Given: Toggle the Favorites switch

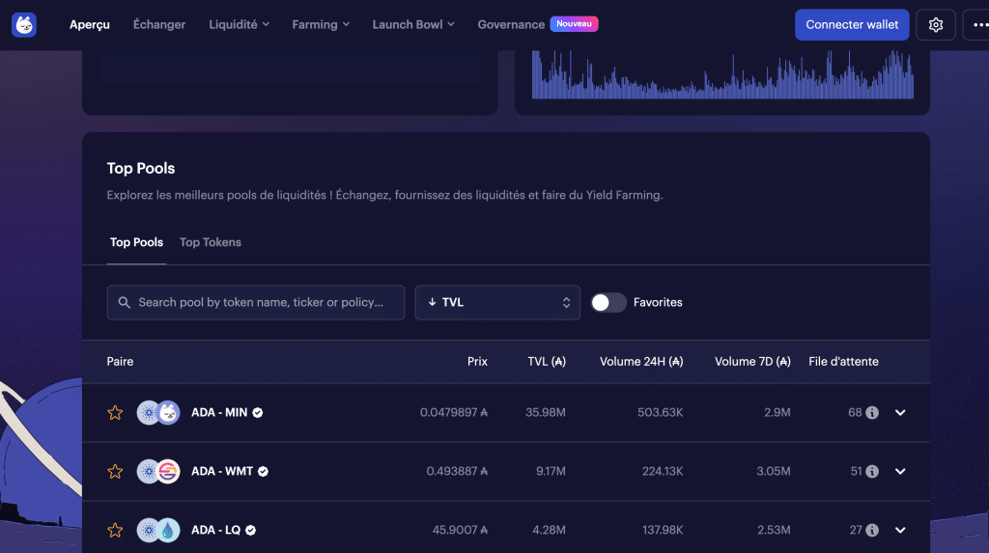Looking at the screenshot, I should pyautogui.click(x=608, y=303).
